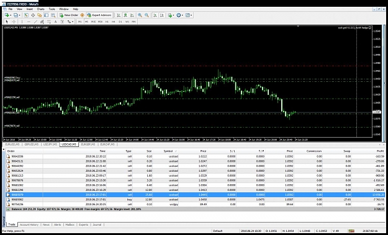The height and width of the screenshot is (235, 388).
Task: Select the Vertical Line drawing tool
Action: coord(22,22)
